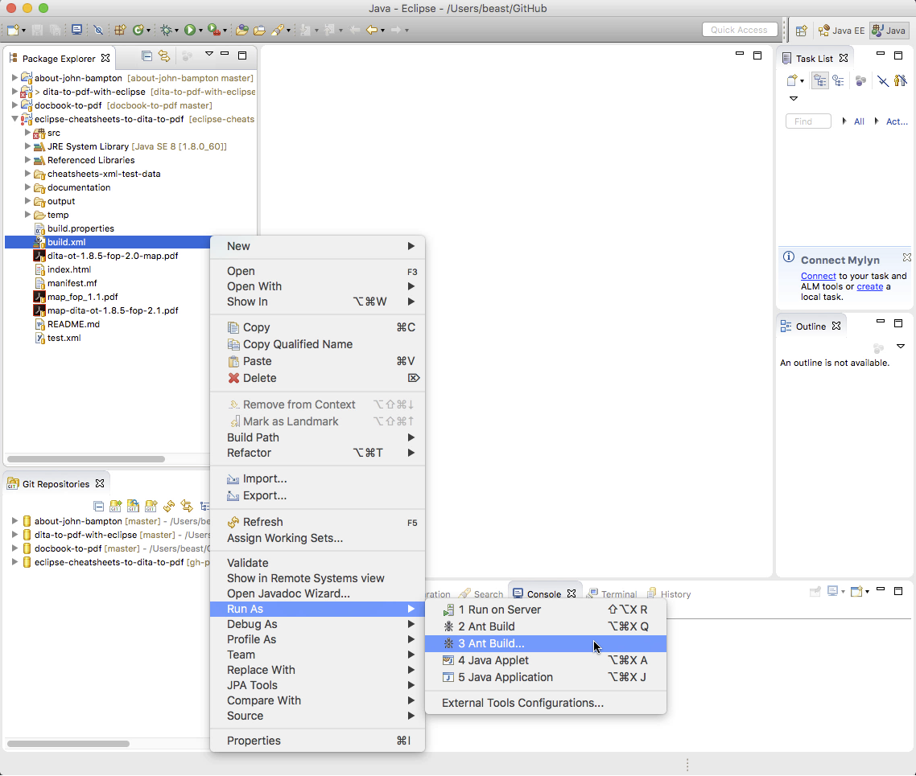Click the Connect link in Connect Mylyn

(819, 276)
